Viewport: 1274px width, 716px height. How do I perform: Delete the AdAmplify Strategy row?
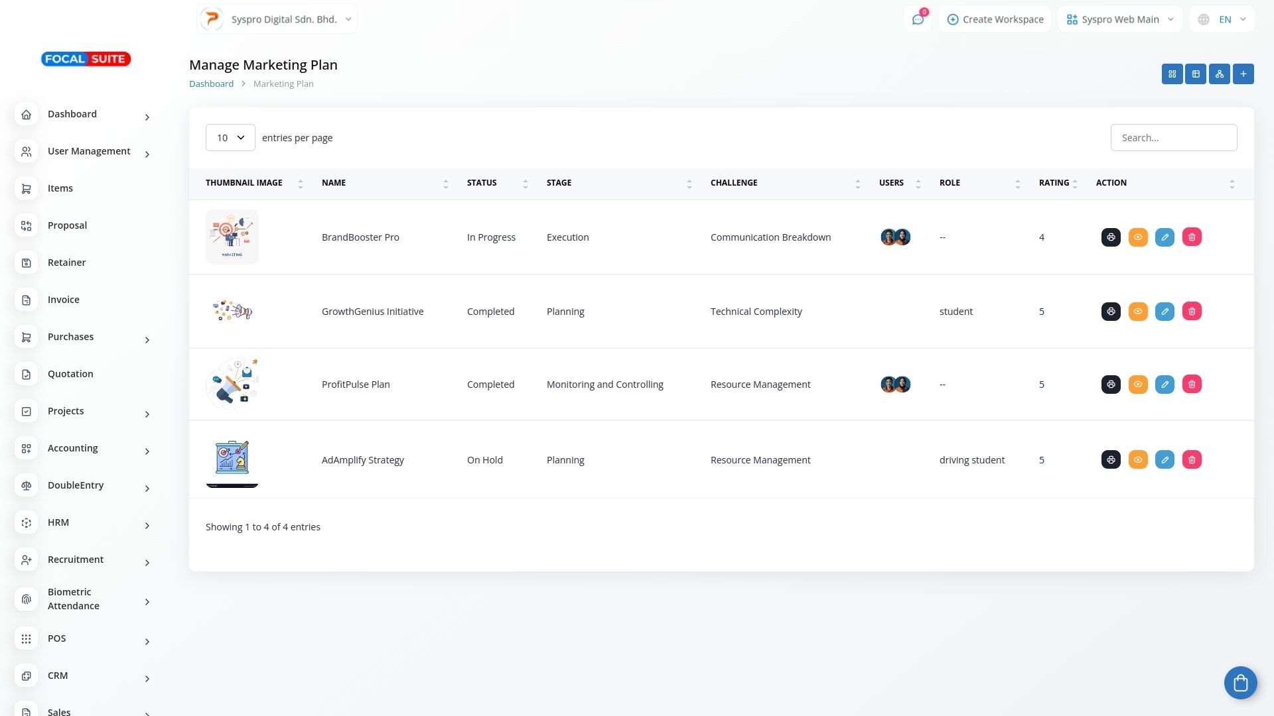1192,460
